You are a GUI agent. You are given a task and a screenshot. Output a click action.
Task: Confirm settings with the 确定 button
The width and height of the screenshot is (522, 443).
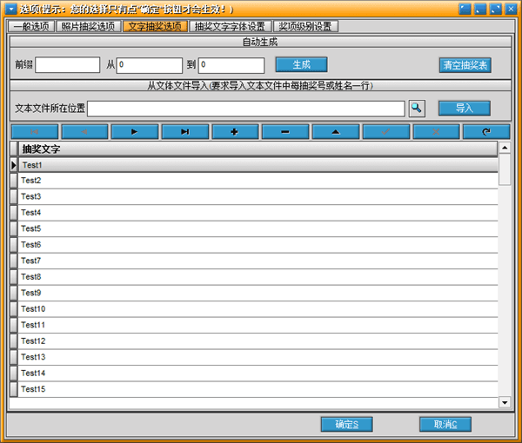[x=353, y=424]
